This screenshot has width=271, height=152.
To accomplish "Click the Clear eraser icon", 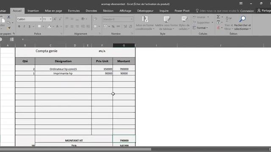I will point(218,28).
